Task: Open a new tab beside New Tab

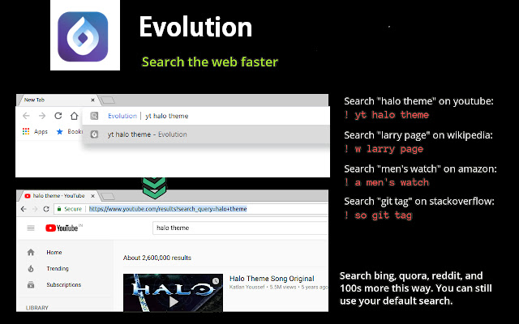Action: 108,100
